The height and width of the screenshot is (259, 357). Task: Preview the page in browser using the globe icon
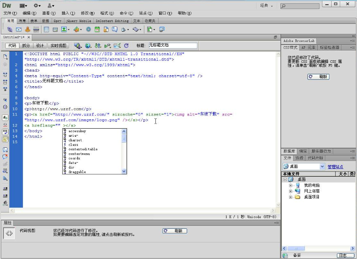pos(87,45)
